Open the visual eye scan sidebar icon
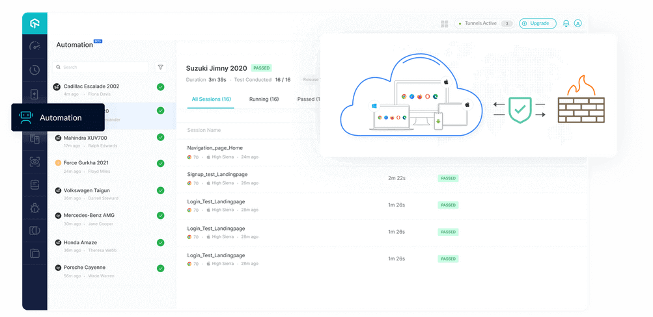The width and height of the screenshot is (653, 317). coord(35,162)
